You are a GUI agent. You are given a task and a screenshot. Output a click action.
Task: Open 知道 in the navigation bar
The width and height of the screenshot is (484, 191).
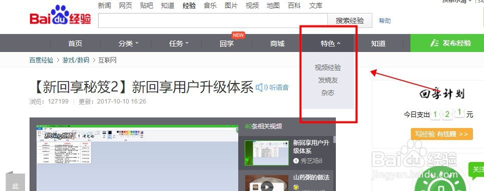coord(378,43)
